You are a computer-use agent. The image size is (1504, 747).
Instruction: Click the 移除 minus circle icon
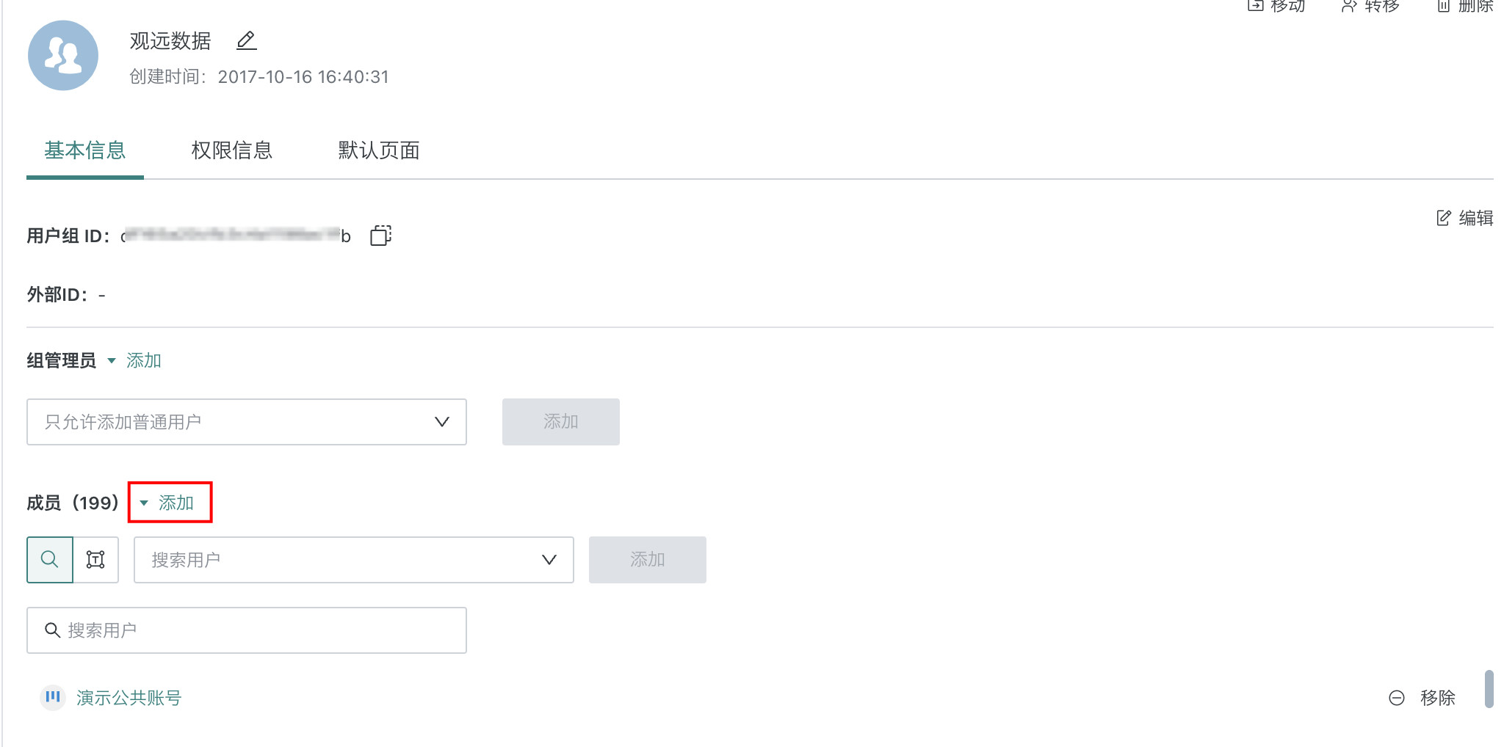1397,698
